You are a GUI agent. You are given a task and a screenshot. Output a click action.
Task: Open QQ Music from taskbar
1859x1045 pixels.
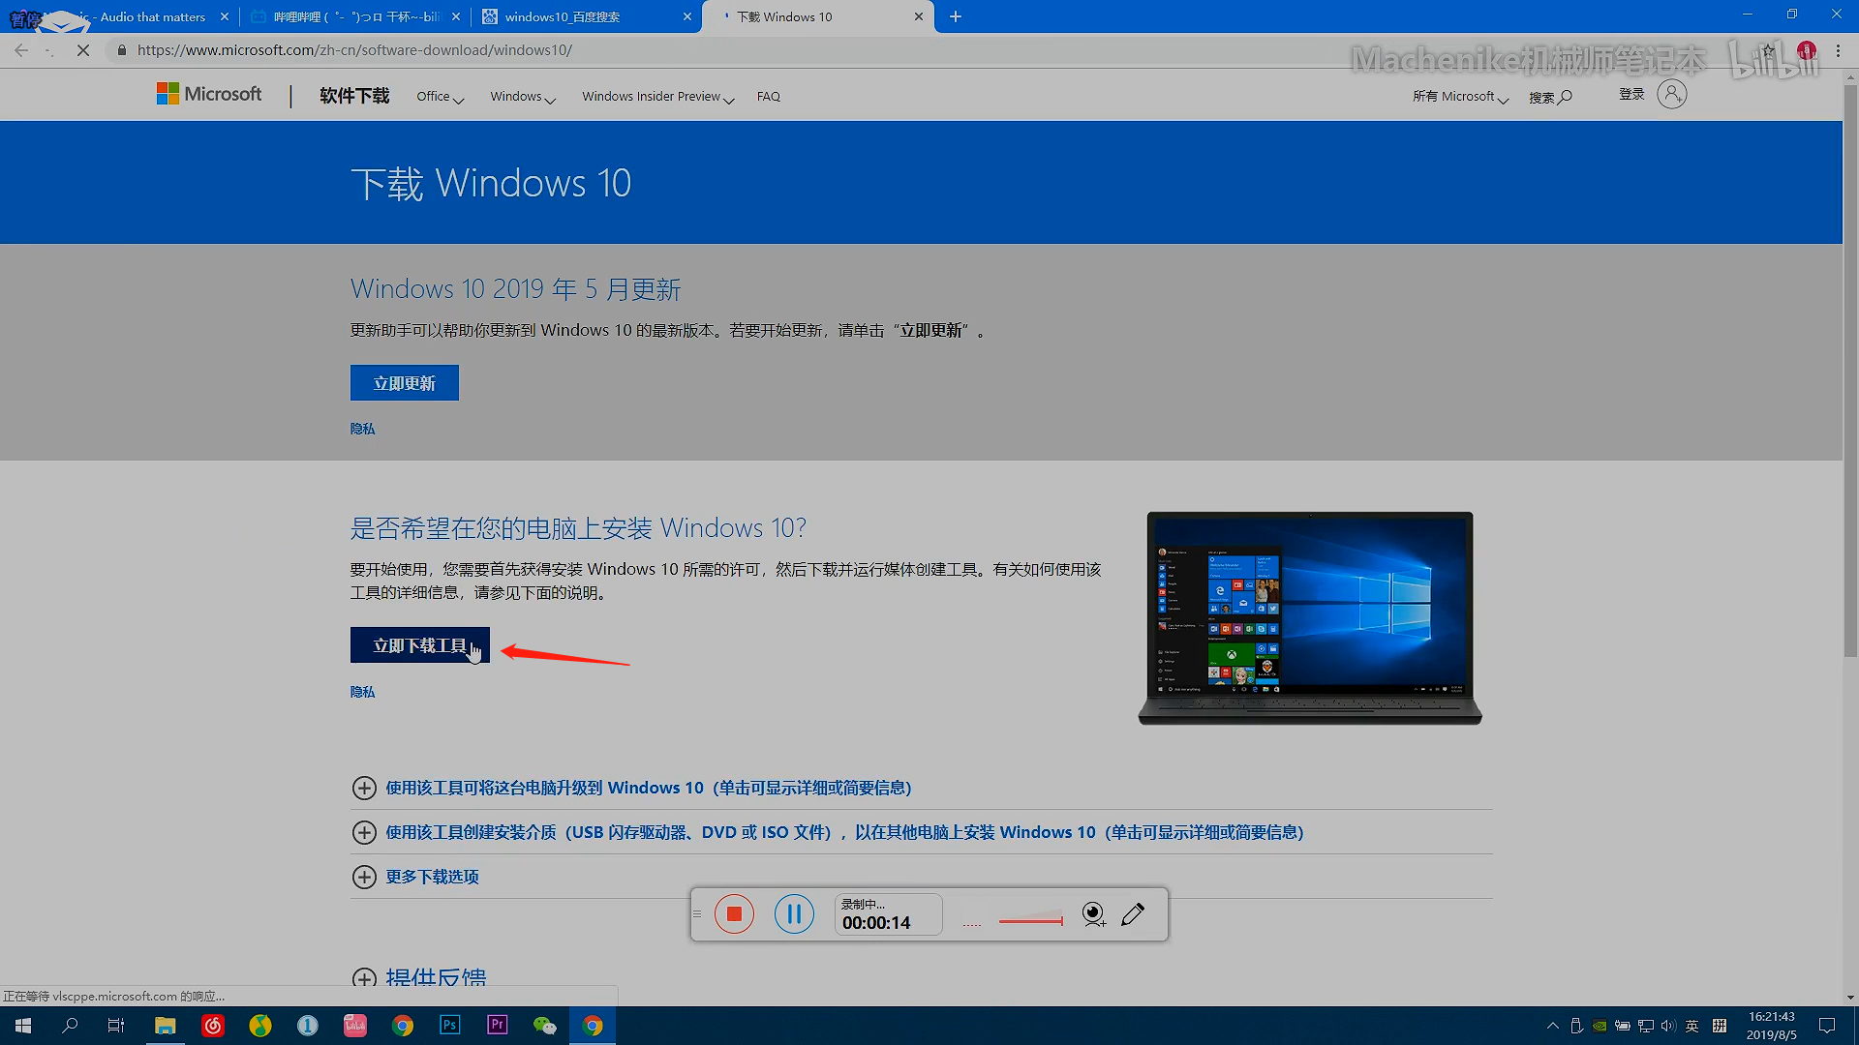260,1026
